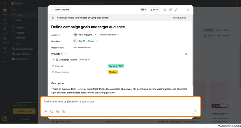Edit the task title Define campaign goals
This screenshot has width=241, height=128.
pyautogui.click(x=88, y=27)
